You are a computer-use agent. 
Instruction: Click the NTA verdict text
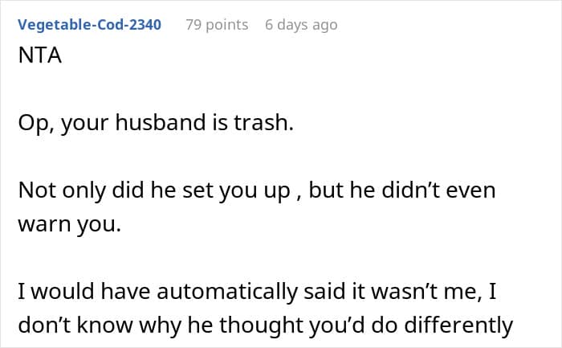(x=40, y=55)
